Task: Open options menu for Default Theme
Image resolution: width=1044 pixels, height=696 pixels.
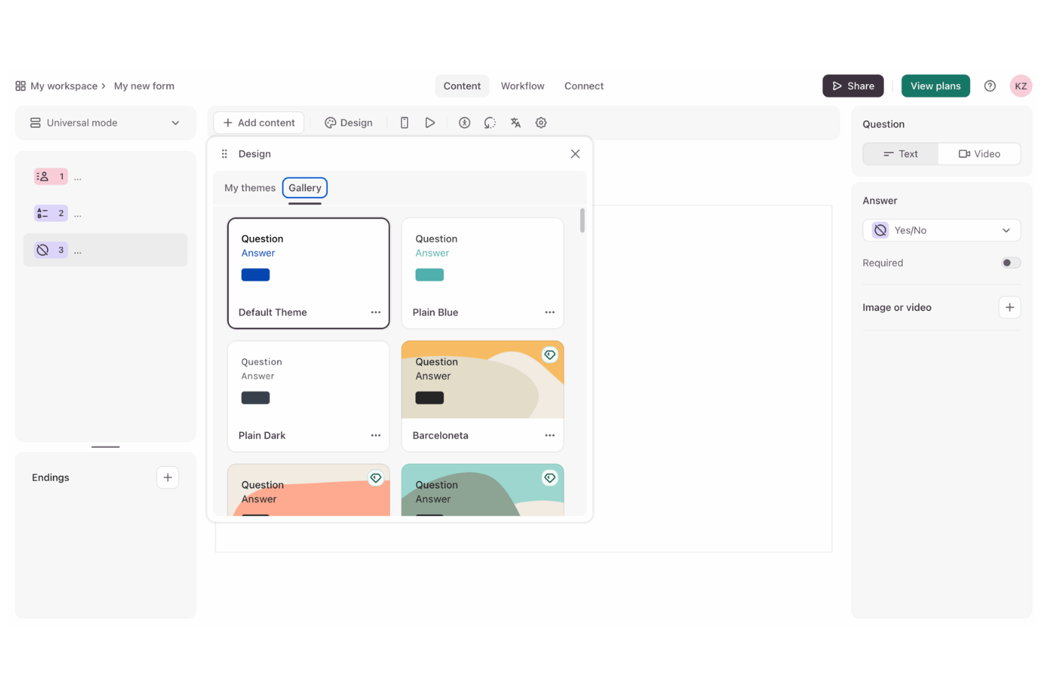Action: coord(375,312)
